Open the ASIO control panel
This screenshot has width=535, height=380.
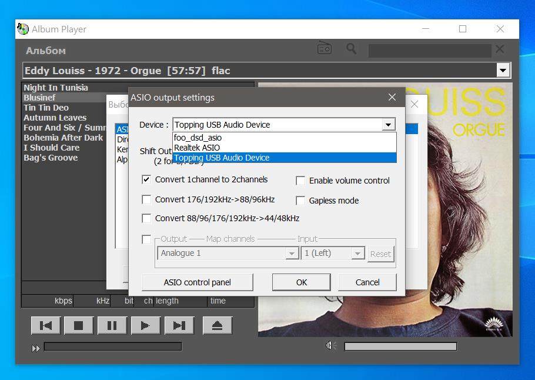(198, 282)
